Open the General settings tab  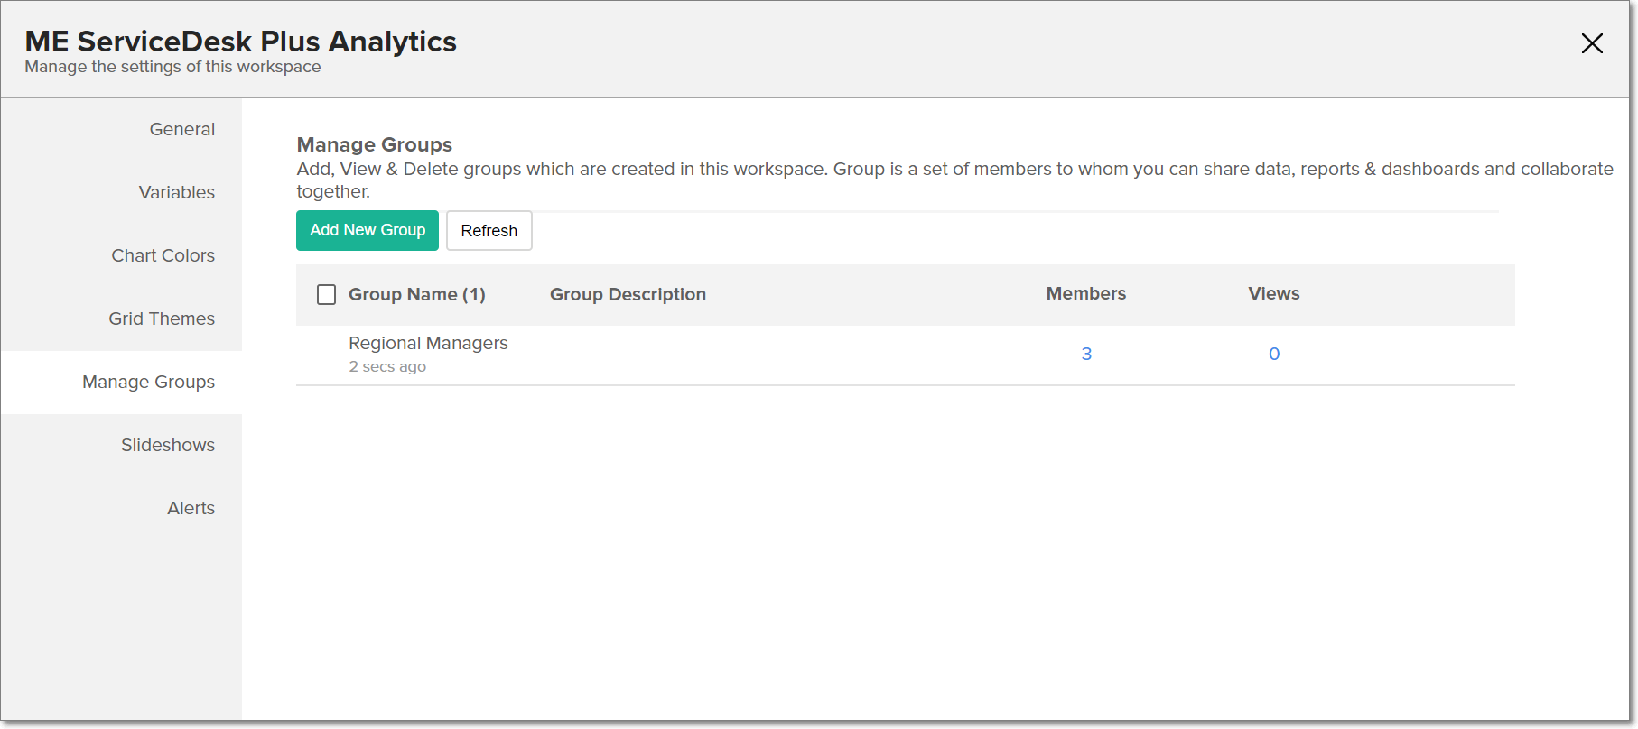181,129
